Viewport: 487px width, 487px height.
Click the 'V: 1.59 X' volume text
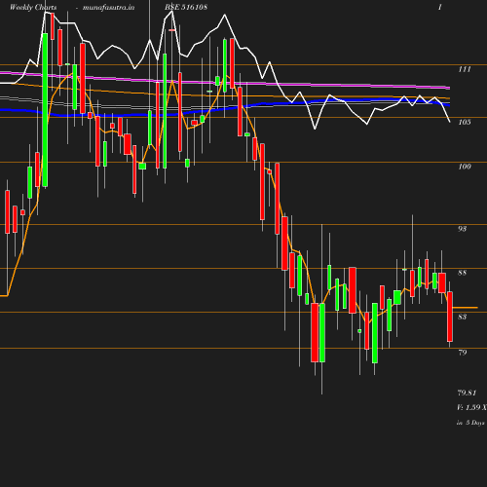[471, 407]
